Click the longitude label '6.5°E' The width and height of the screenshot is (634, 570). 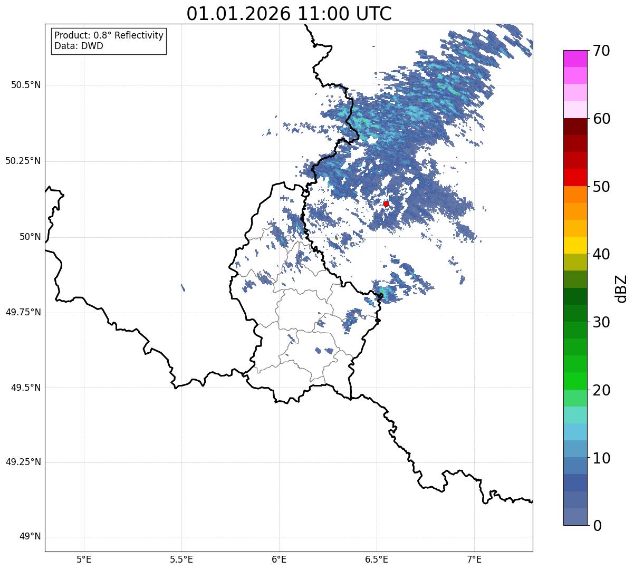(377, 559)
